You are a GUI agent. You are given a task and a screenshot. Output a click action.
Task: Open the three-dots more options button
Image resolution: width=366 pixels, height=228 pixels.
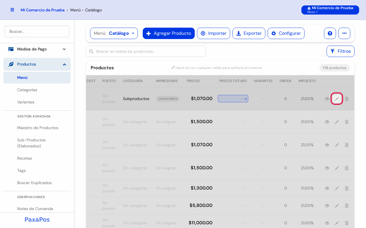coord(344,33)
